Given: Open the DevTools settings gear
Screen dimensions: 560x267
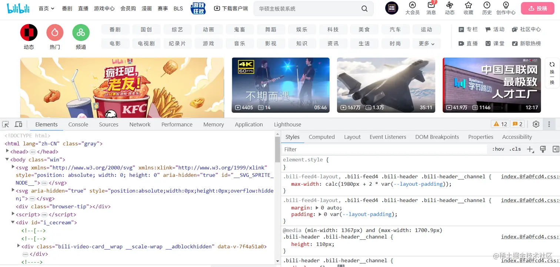Looking at the screenshot, I should [536, 124].
